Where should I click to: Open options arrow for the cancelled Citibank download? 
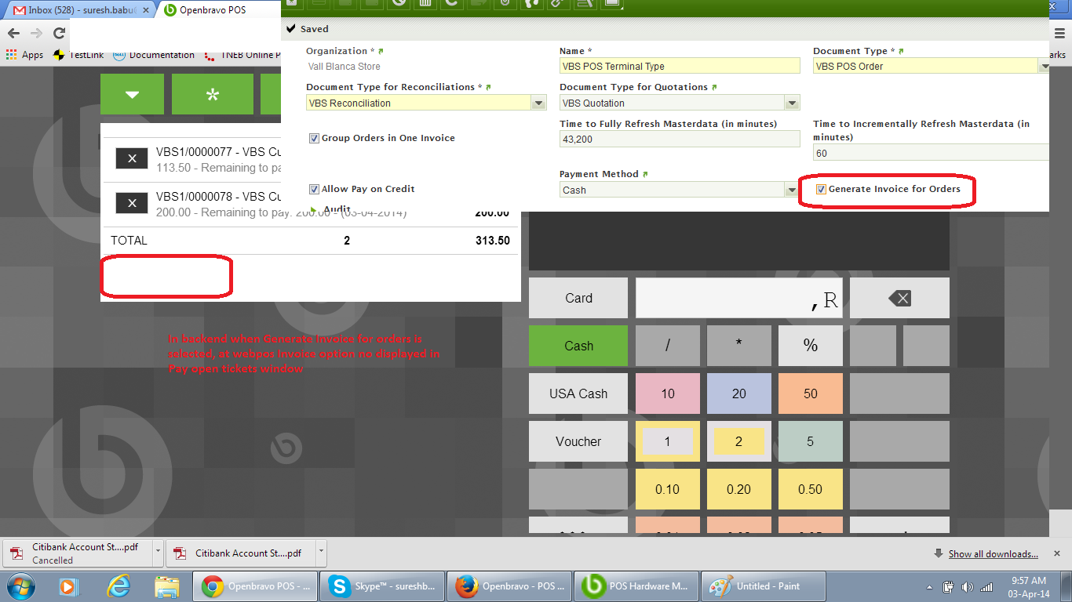coord(158,552)
